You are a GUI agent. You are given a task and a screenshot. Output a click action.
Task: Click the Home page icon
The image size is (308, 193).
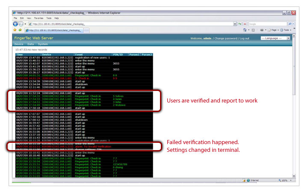point(245,30)
